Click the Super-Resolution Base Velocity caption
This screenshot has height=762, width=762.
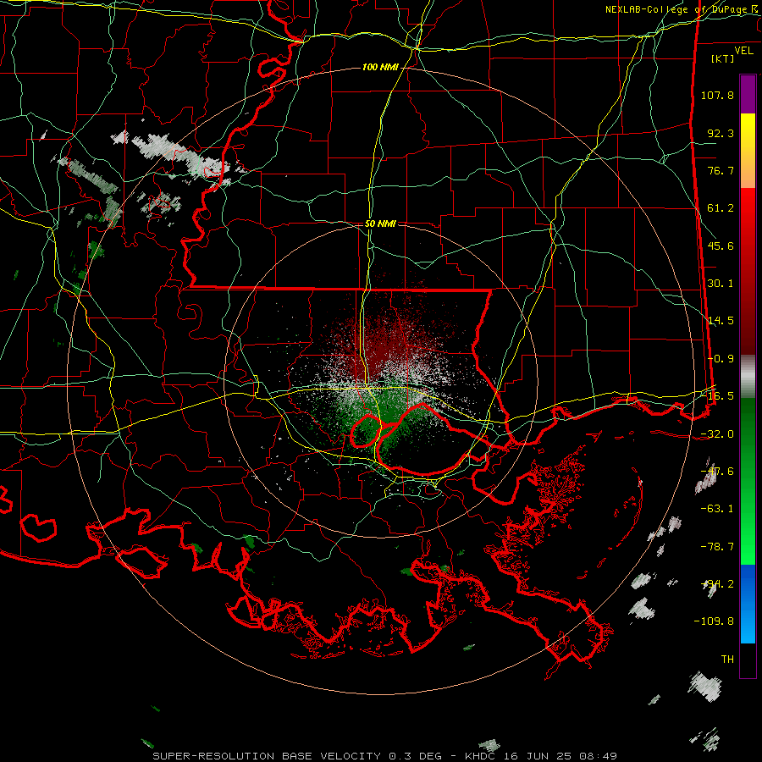[x=385, y=756]
